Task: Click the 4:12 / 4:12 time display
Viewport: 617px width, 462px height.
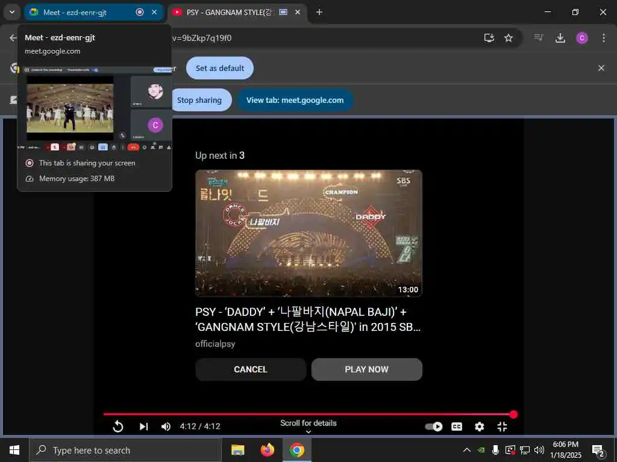Action: pos(200,427)
